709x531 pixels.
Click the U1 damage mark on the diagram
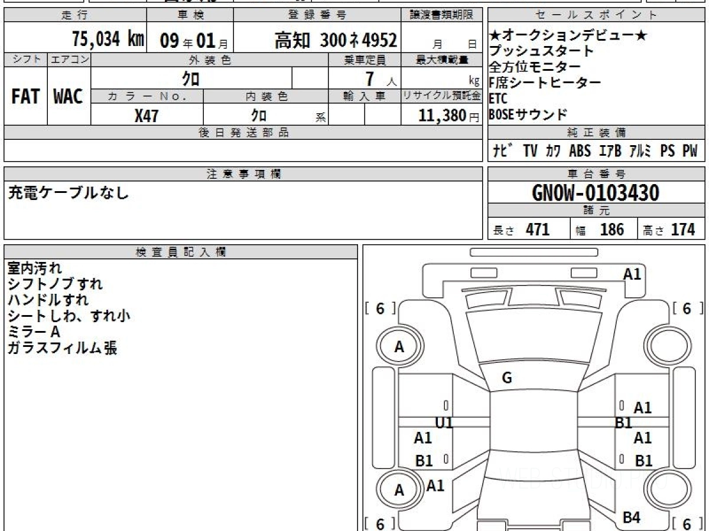click(444, 422)
